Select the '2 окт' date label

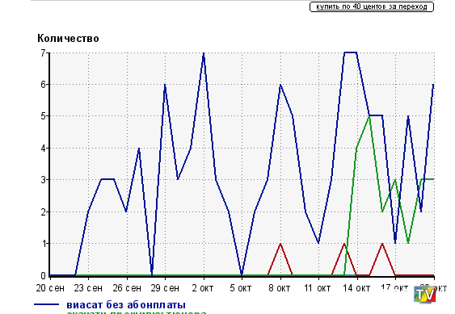(x=203, y=288)
